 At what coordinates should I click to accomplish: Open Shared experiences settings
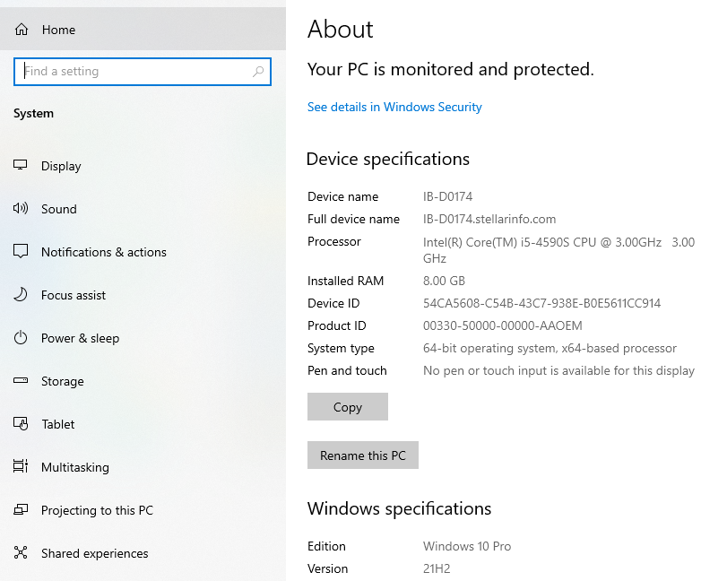click(143, 553)
